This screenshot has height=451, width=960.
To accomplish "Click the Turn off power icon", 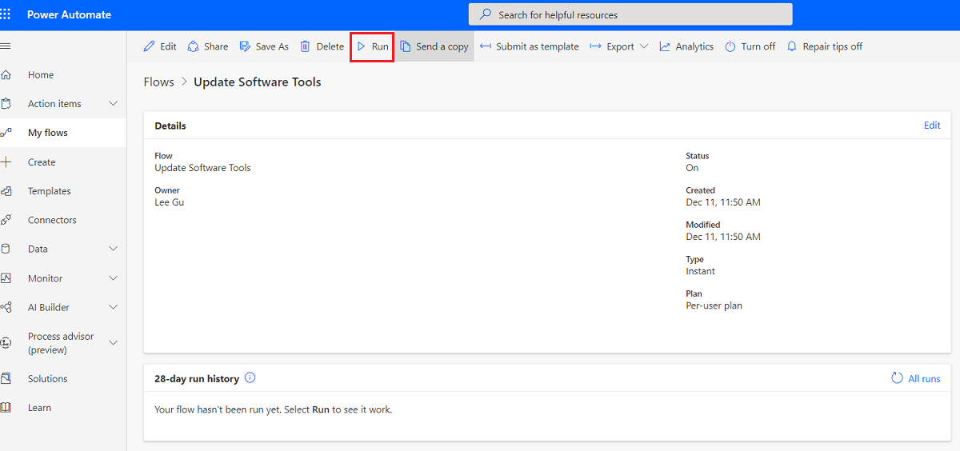I will [730, 46].
